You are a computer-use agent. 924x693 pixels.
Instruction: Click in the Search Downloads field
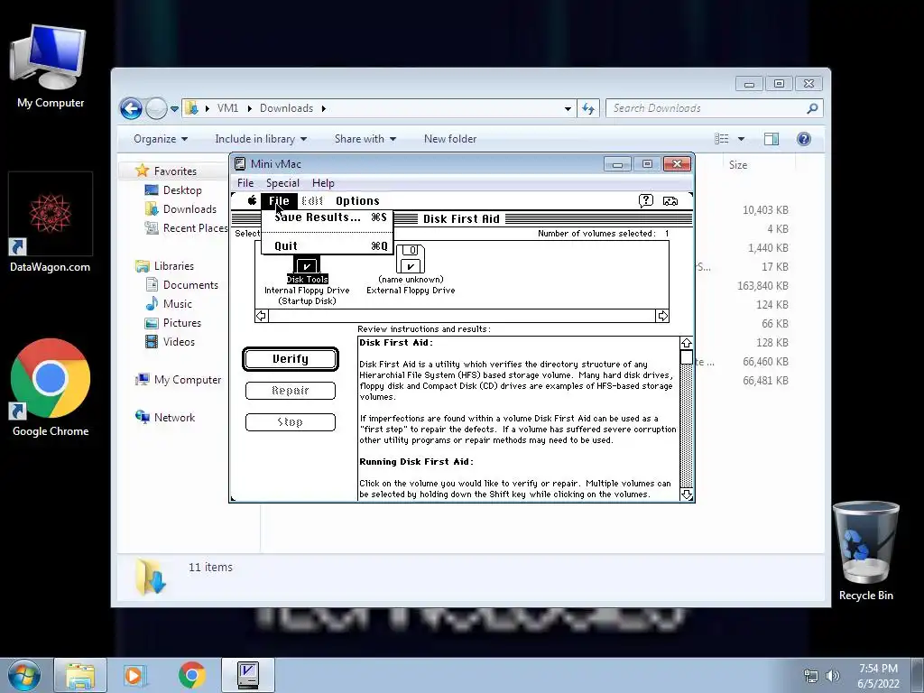(706, 108)
